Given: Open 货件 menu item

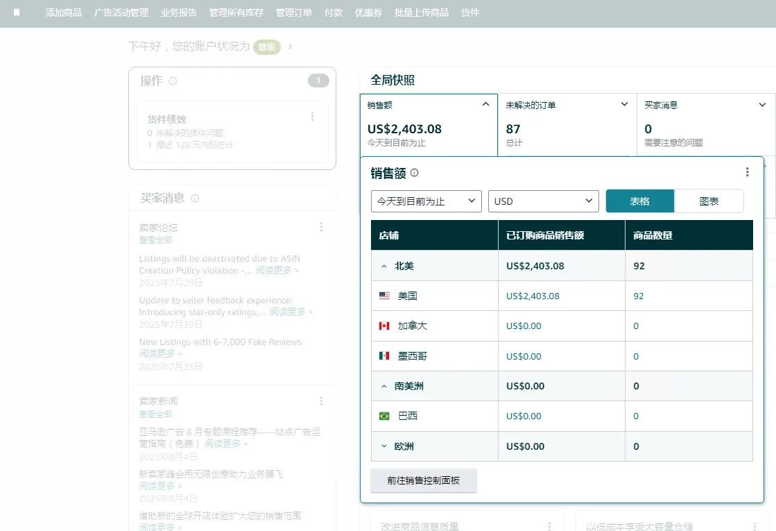Looking at the screenshot, I should click(x=470, y=13).
